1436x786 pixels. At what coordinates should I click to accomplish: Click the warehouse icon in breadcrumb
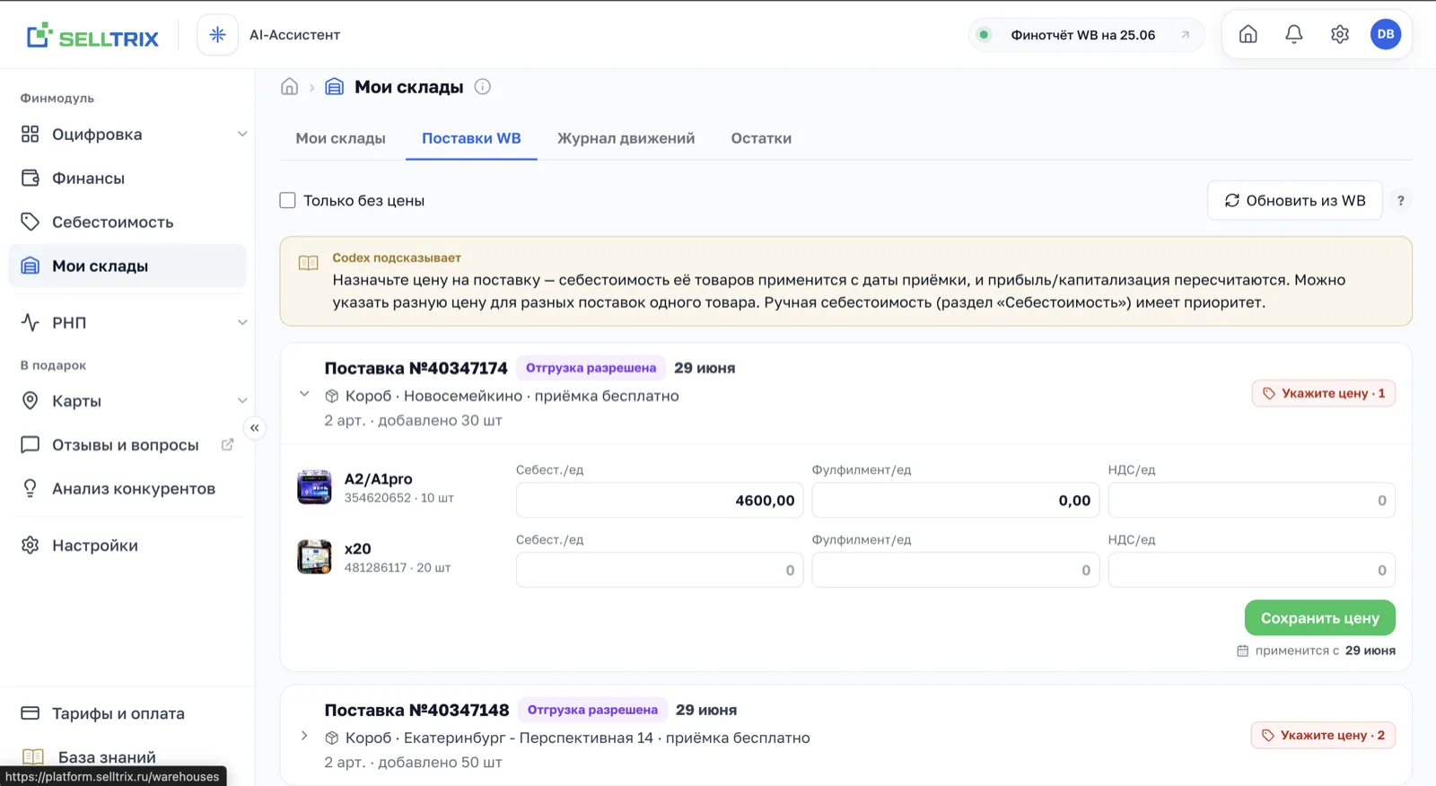pyautogui.click(x=334, y=87)
